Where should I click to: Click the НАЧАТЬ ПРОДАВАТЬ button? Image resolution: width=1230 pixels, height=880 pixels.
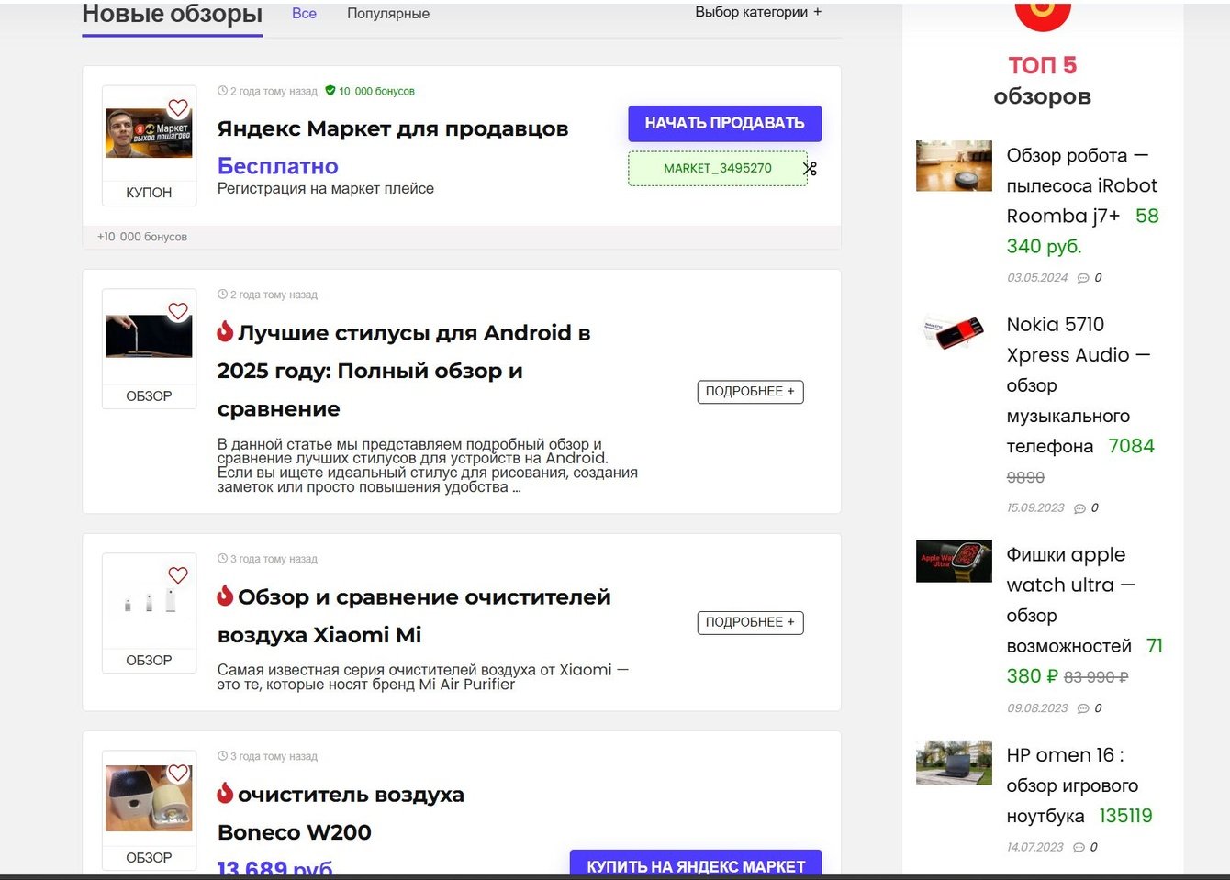725,124
